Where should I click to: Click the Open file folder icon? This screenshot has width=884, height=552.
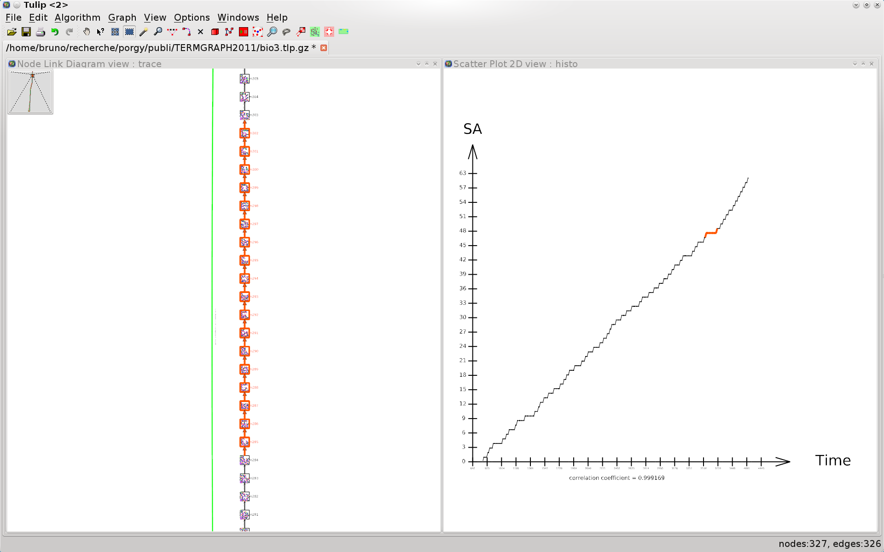[x=12, y=32]
